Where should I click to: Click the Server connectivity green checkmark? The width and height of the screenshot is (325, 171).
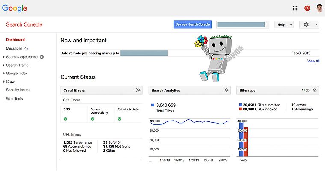tap(92, 119)
